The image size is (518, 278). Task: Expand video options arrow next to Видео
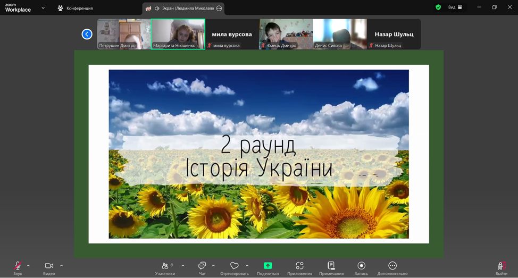[61, 265]
